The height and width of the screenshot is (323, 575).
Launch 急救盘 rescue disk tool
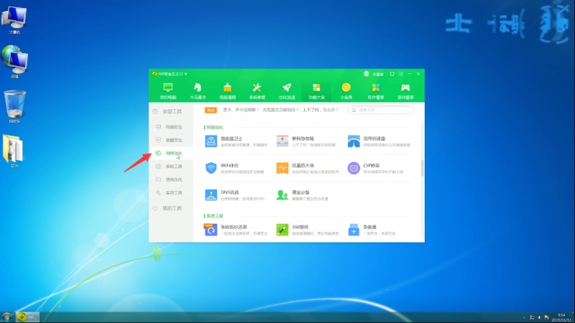click(x=372, y=230)
